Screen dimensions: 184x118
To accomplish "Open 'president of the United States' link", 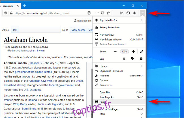I will point(33,72).
